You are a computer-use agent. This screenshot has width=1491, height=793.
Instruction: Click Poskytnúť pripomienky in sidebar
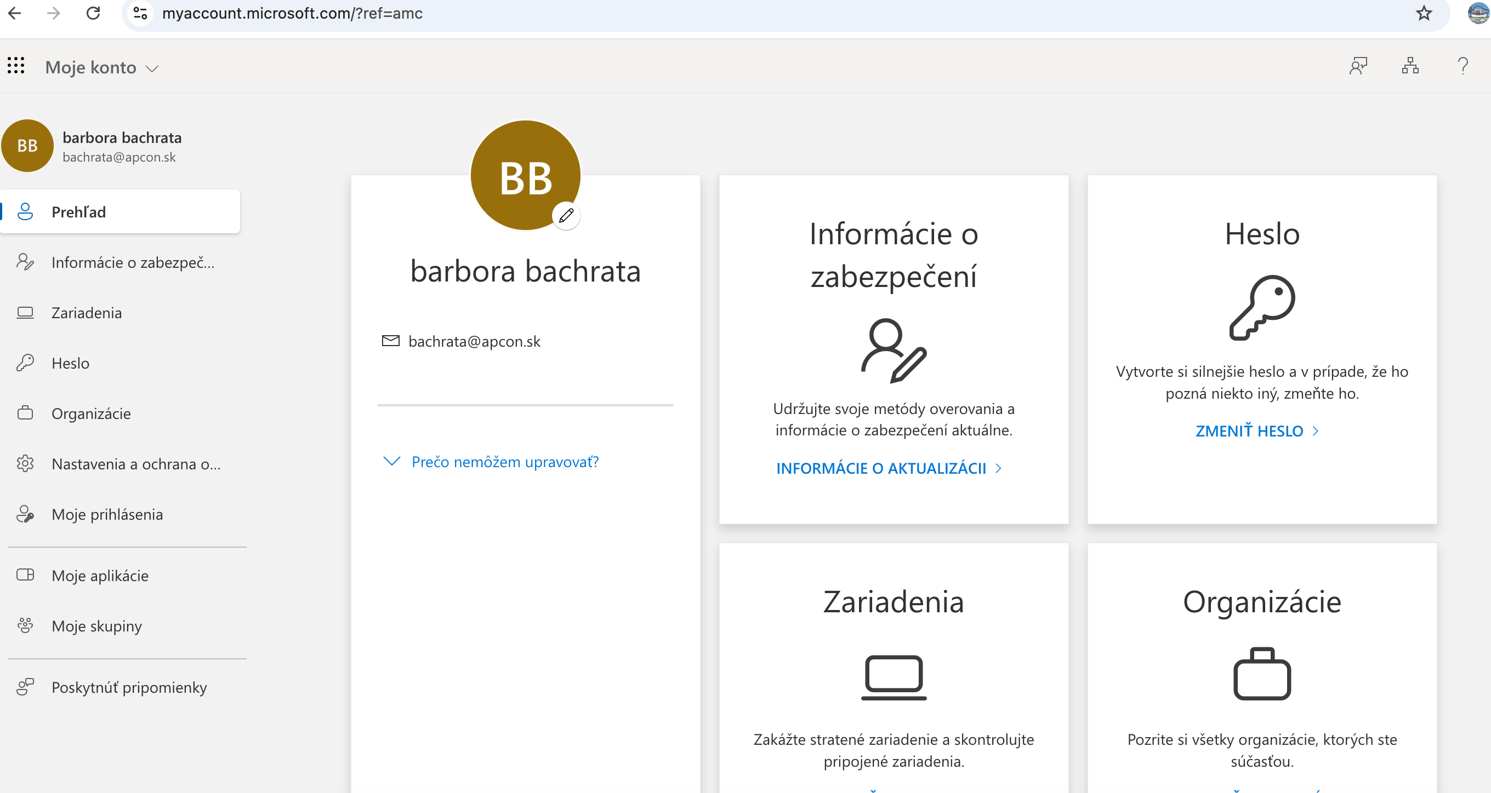click(x=128, y=687)
